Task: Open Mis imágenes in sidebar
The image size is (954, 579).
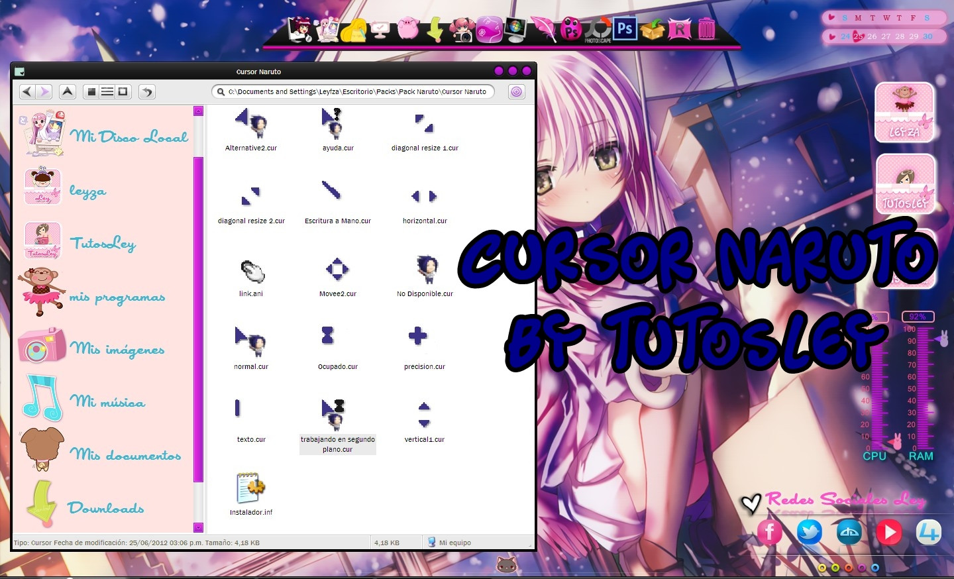Action: [x=91, y=346]
